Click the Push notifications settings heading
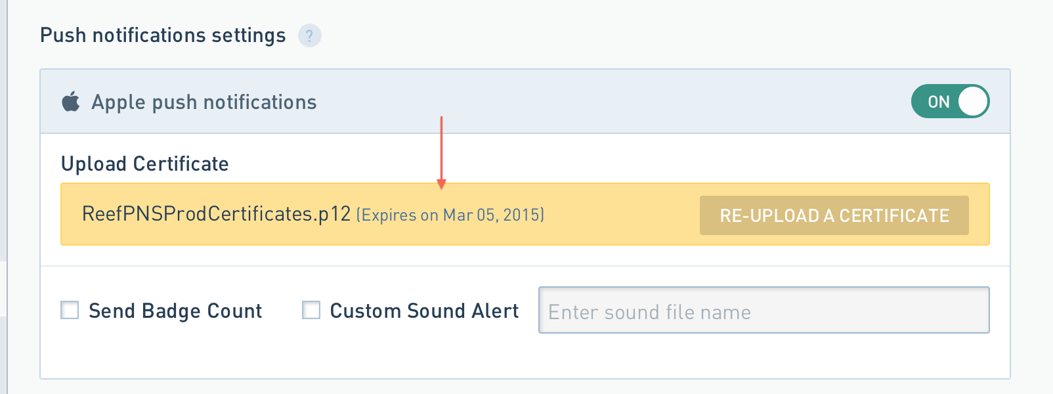 point(163,35)
